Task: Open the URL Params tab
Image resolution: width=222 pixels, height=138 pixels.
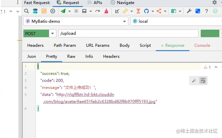Action: 98,45
